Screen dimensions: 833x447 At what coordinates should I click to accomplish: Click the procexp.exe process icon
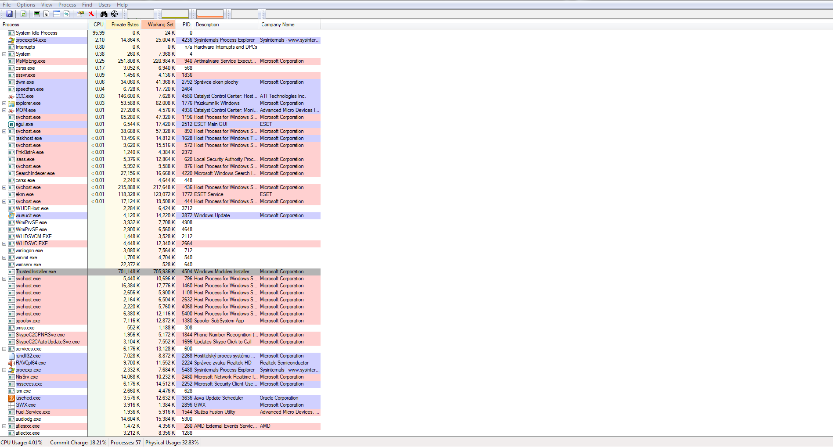point(11,370)
